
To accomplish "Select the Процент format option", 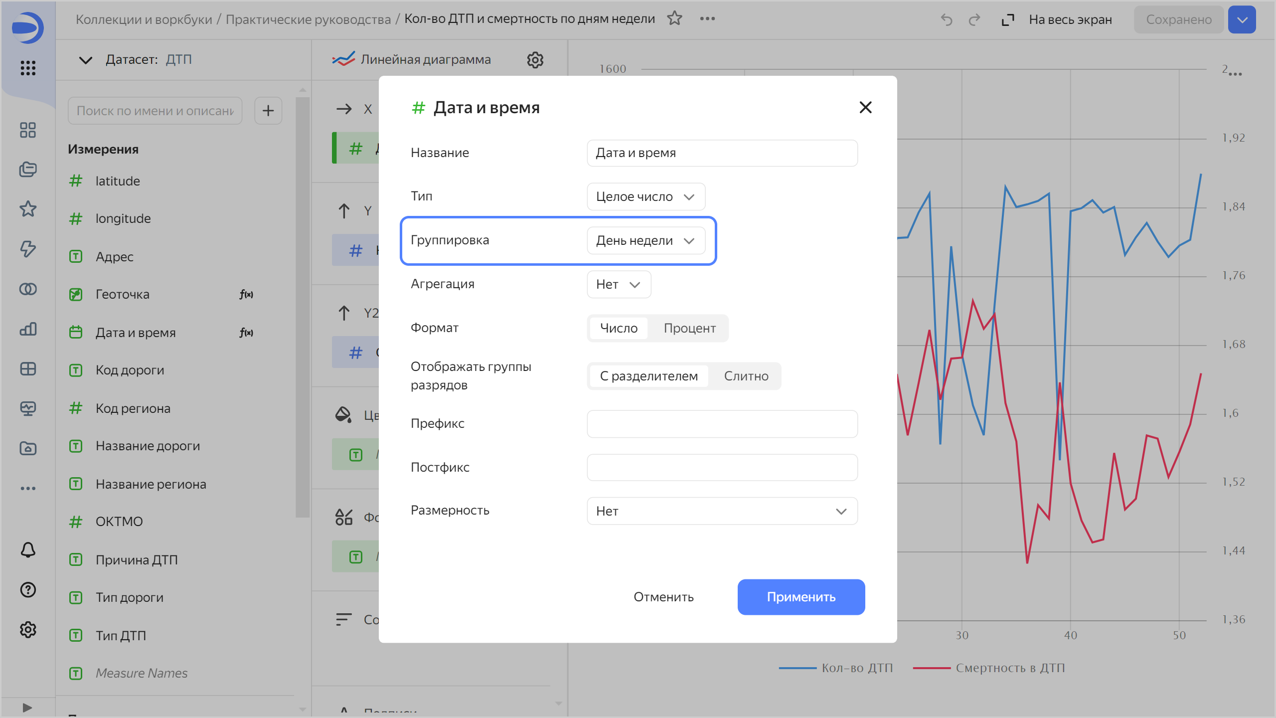I will [689, 328].
